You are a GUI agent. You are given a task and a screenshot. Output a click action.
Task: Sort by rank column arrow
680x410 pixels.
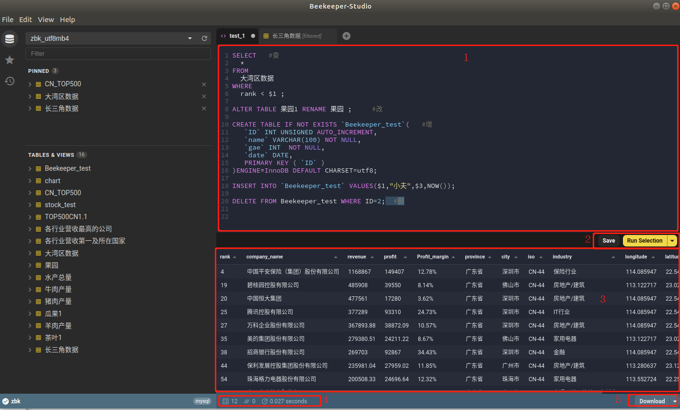point(234,257)
